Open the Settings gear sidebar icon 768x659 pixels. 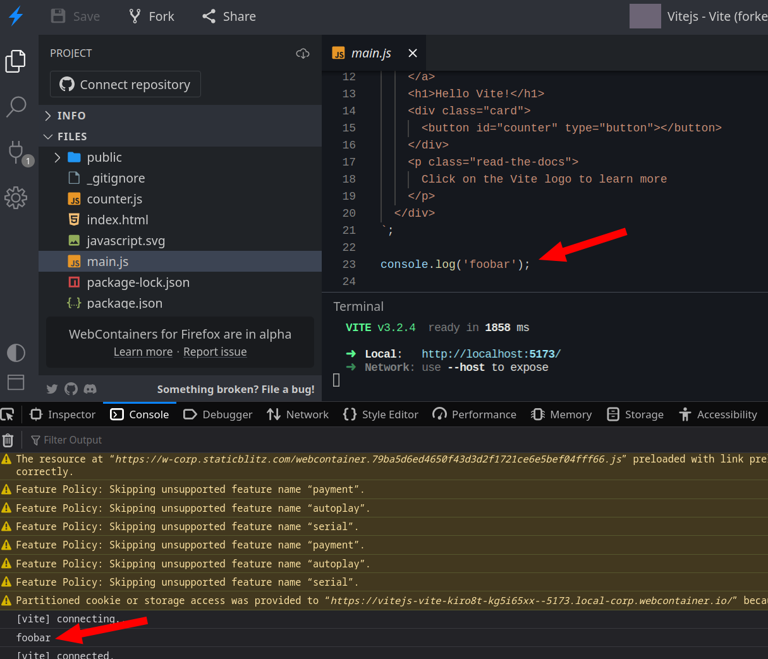coord(16,198)
